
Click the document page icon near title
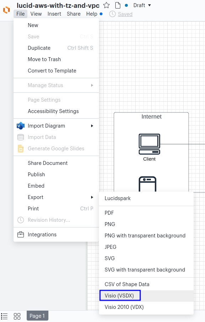point(117,5)
